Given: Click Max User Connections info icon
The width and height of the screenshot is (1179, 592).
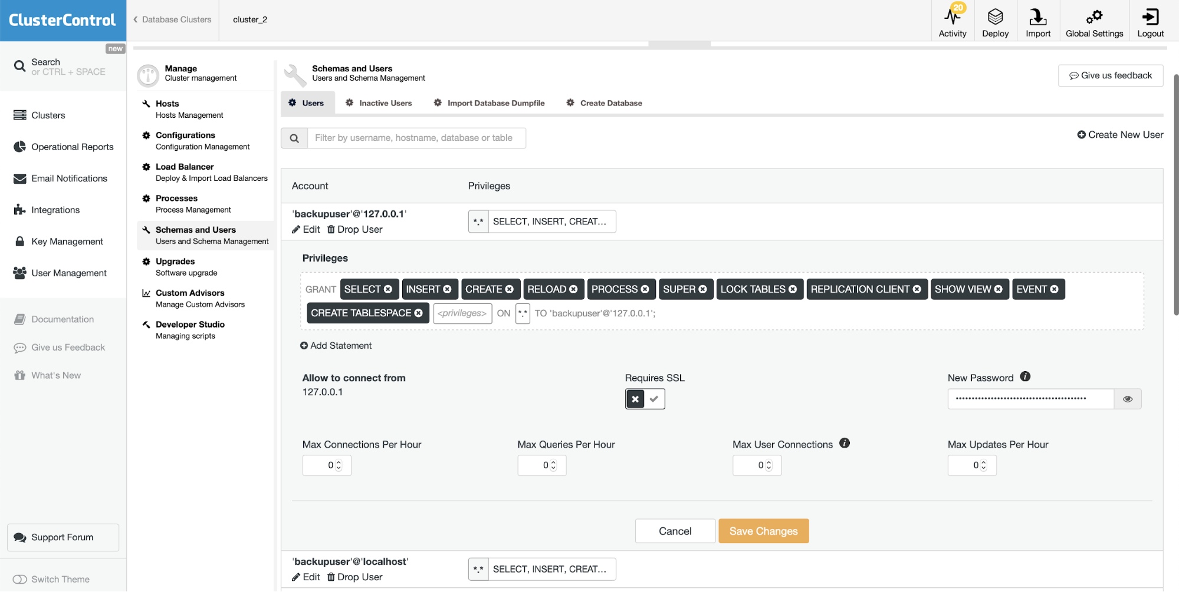Looking at the screenshot, I should [x=845, y=443].
